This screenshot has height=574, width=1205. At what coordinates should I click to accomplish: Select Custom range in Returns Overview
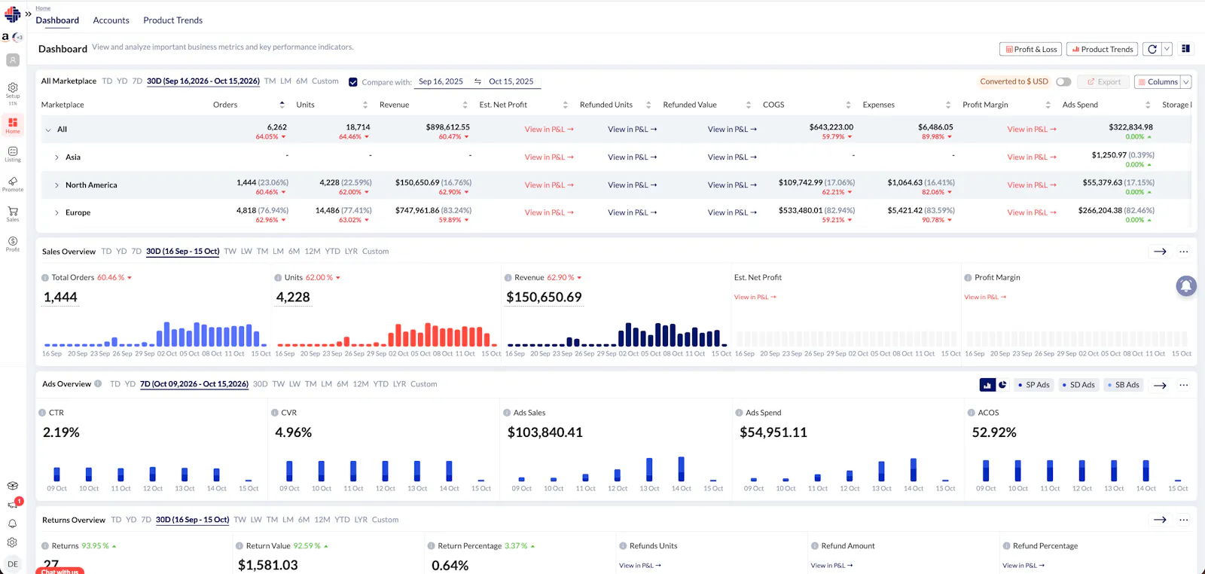pyautogui.click(x=385, y=520)
